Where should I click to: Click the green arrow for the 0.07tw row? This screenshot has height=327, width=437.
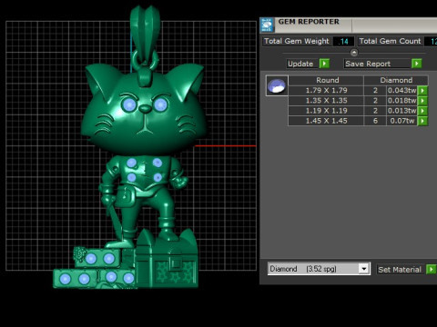coord(422,121)
